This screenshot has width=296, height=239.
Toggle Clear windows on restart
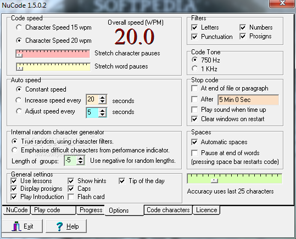click(194, 119)
